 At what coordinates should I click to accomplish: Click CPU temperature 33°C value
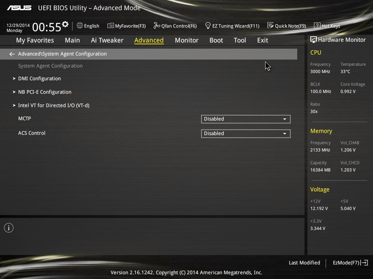coord(345,72)
